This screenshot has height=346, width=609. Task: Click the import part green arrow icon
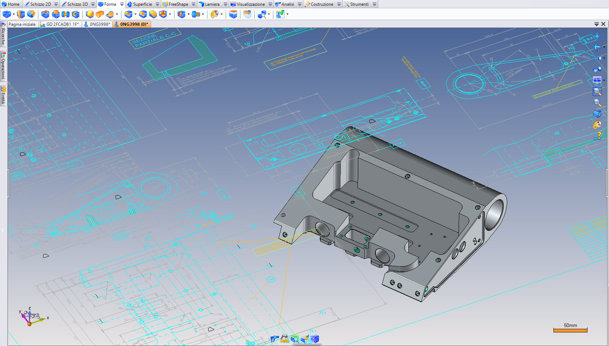(x=280, y=14)
